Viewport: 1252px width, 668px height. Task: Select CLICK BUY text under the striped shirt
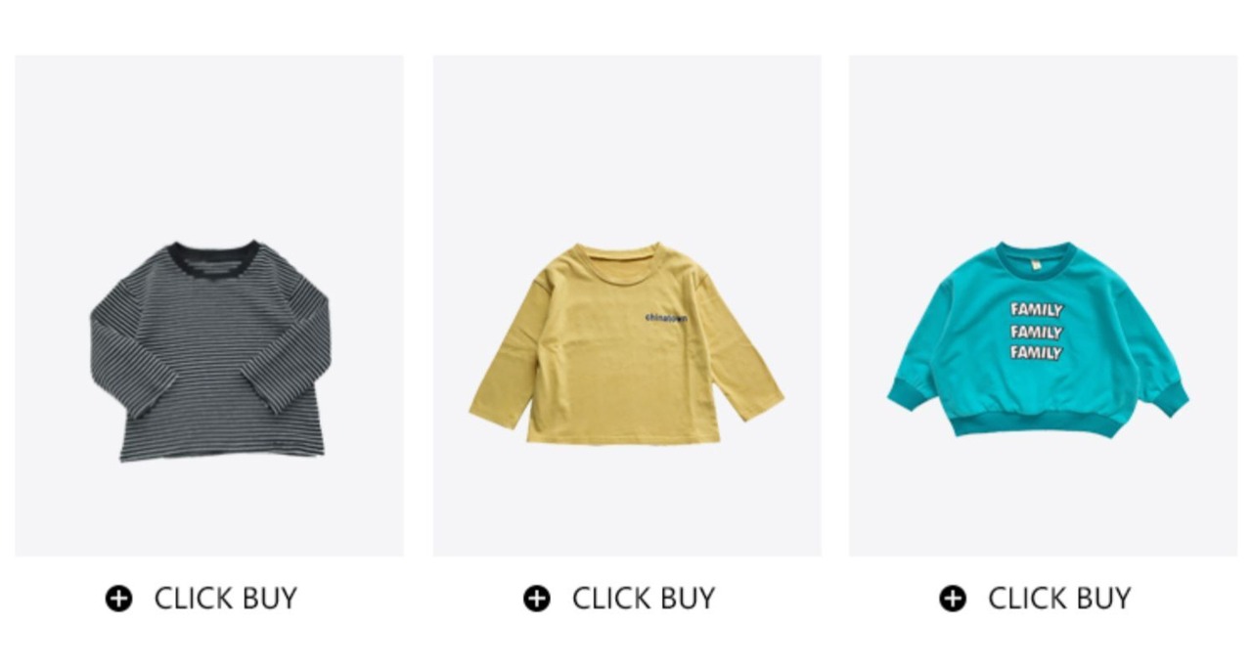pyautogui.click(x=226, y=598)
